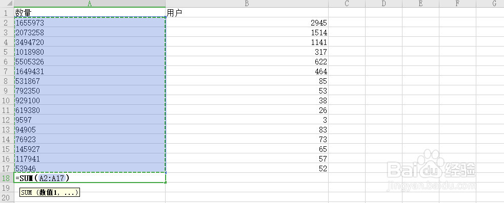Select cell with value 317
The image size is (504, 203).
point(247,52)
